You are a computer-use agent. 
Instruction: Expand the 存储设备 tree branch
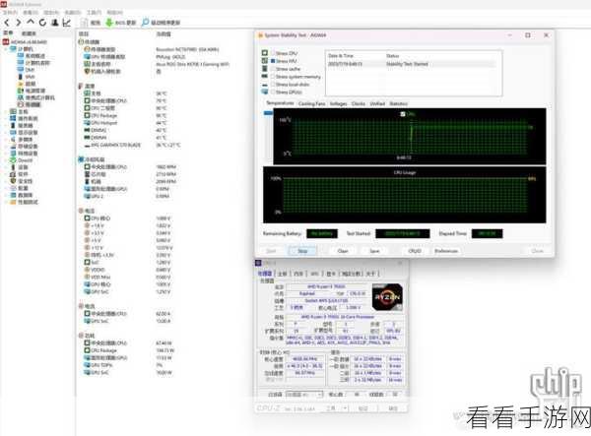tap(6, 147)
